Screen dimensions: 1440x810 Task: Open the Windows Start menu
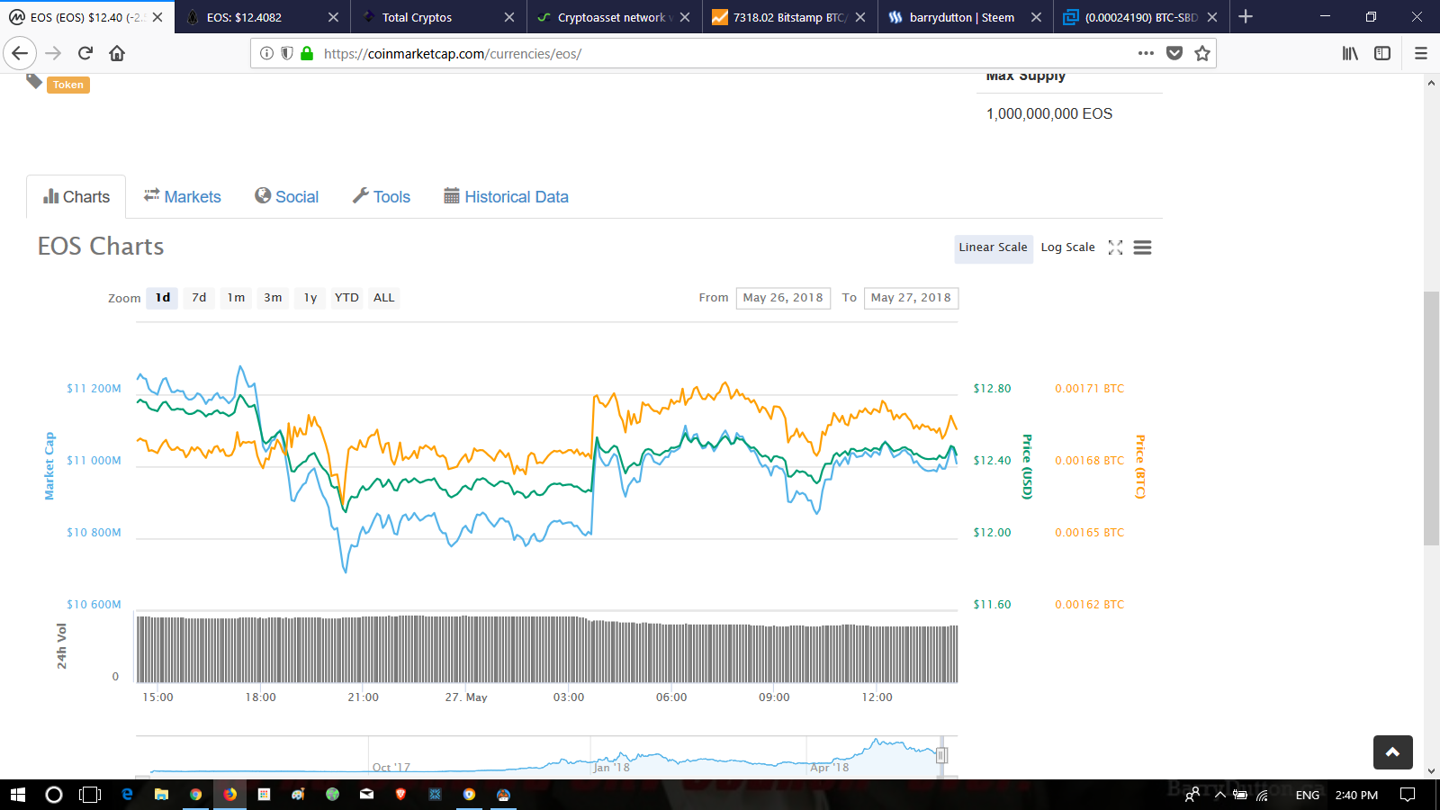pyautogui.click(x=18, y=795)
